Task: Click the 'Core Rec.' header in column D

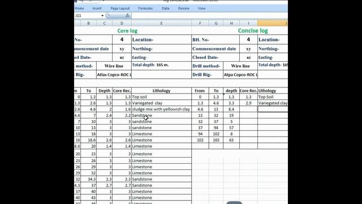Action: pyautogui.click(x=122, y=91)
